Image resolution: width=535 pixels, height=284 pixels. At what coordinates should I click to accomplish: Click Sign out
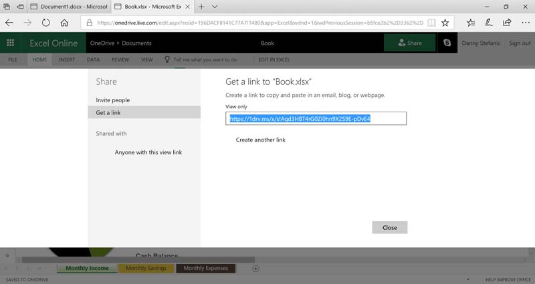point(520,43)
